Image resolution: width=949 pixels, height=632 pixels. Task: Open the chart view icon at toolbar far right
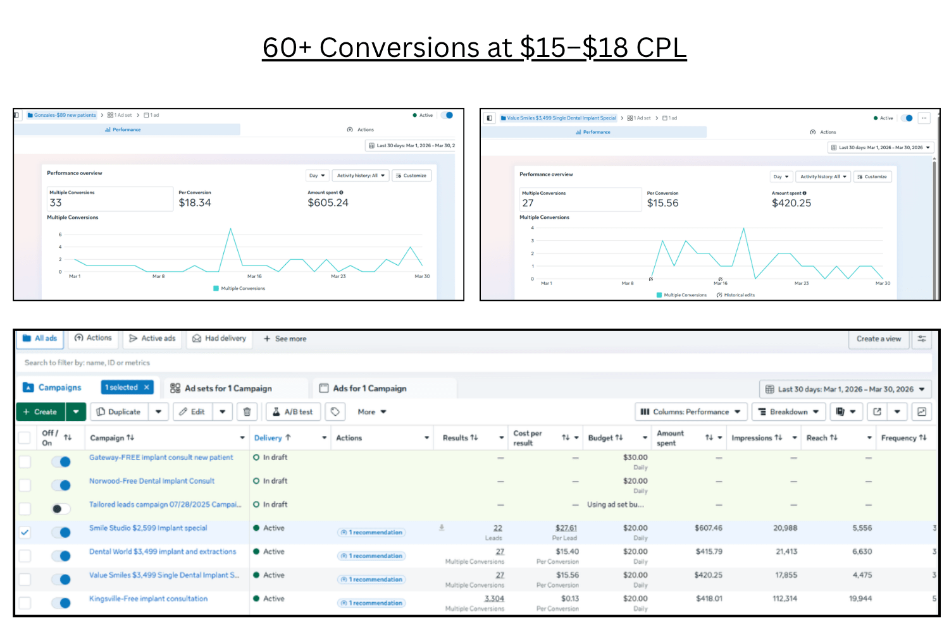tap(922, 412)
